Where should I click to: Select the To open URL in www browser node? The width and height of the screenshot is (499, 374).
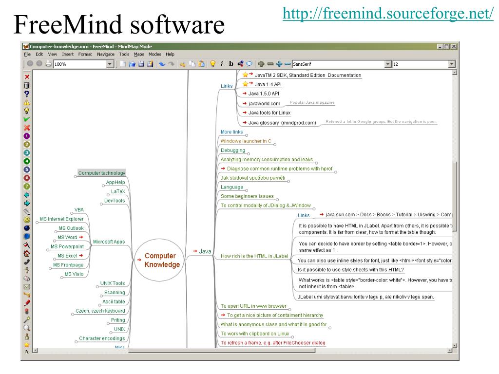point(253,306)
